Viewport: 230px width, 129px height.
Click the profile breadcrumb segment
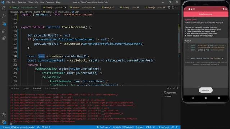coord(37,12)
